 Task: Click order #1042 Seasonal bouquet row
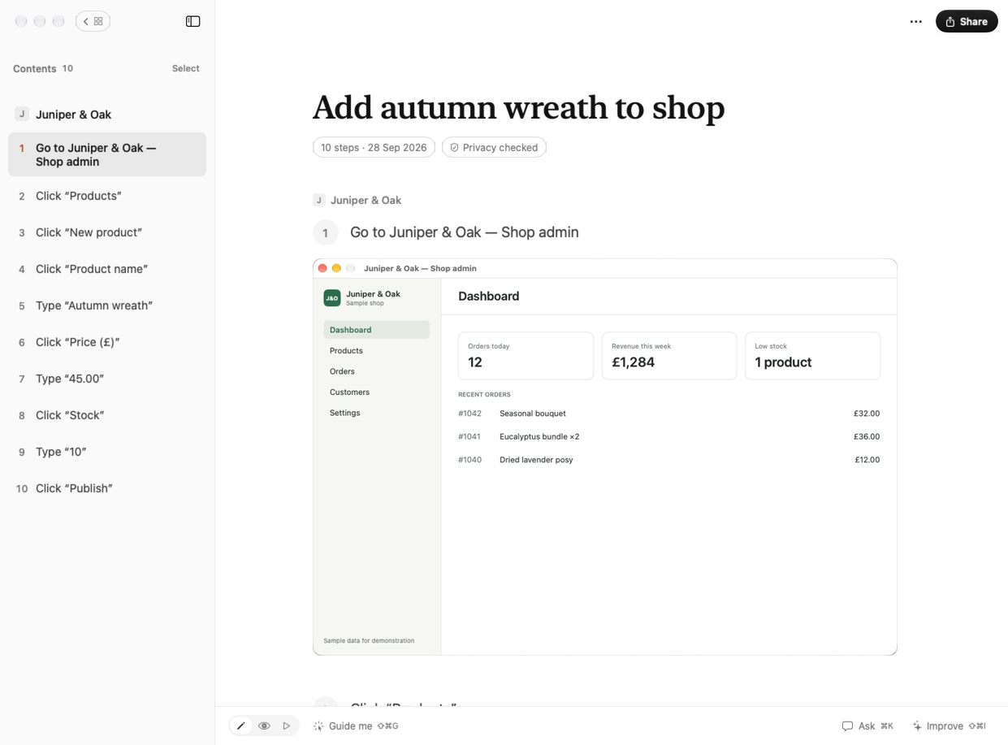point(668,414)
